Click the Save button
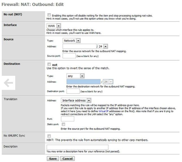This screenshot has width=182, height=162. click(x=53, y=159)
